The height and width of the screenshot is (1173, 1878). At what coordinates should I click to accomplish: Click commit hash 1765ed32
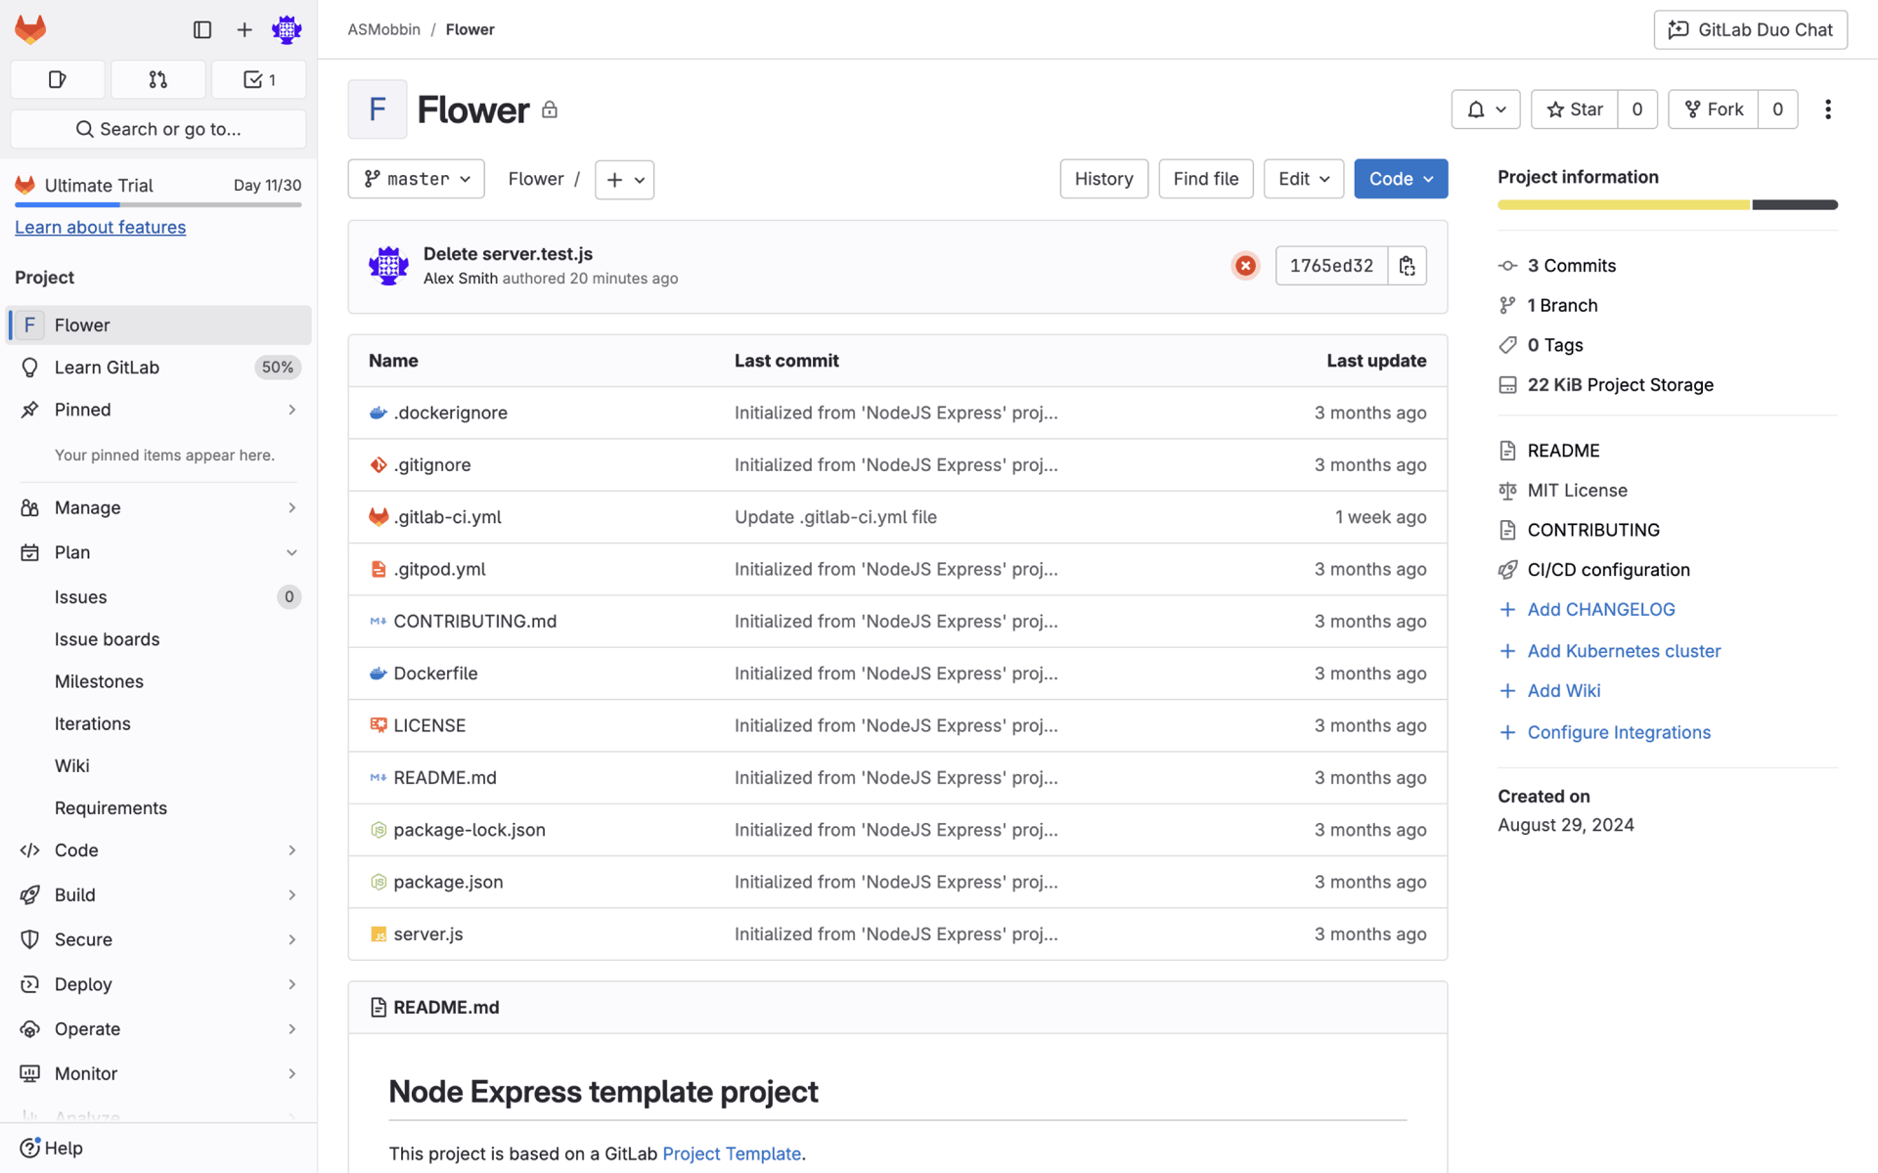point(1331,265)
